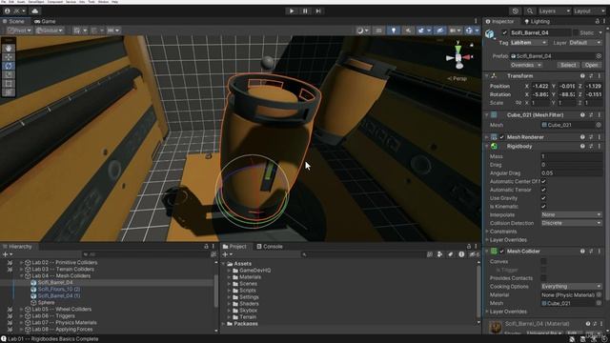This screenshot has width=610, height=343.
Task: Open the prefab Overrides dropdown
Action: [x=525, y=66]
